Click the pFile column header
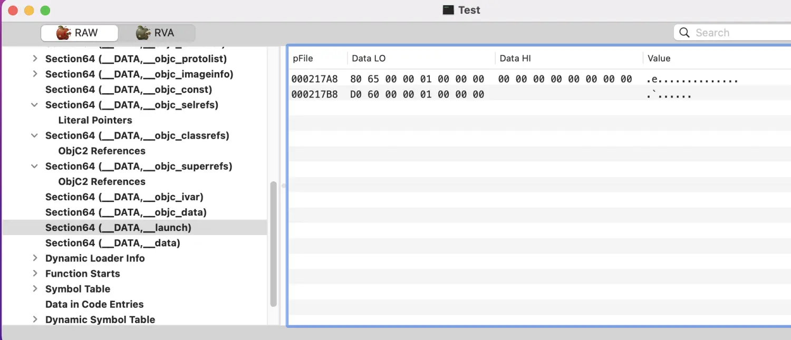 pyautogui.click(x=303, y=59)
